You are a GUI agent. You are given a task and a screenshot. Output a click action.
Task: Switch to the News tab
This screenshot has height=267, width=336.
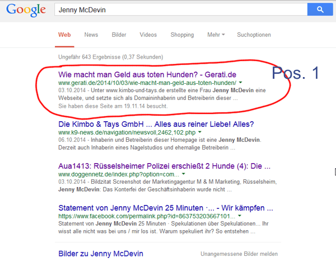[x=91, y=35]
